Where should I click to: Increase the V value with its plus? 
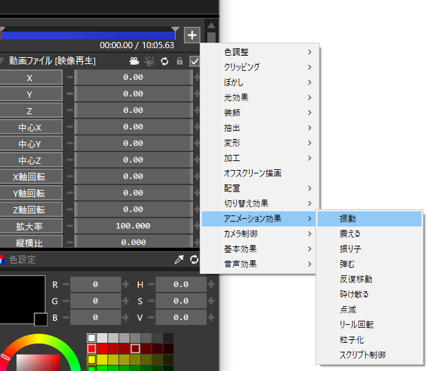(x=211, y=317)
